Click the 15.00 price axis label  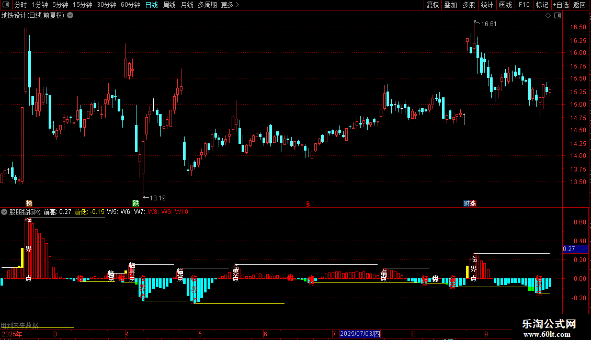point(578,105)
